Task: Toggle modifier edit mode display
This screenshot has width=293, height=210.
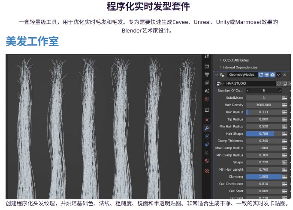Action: (x=260, y=75)
